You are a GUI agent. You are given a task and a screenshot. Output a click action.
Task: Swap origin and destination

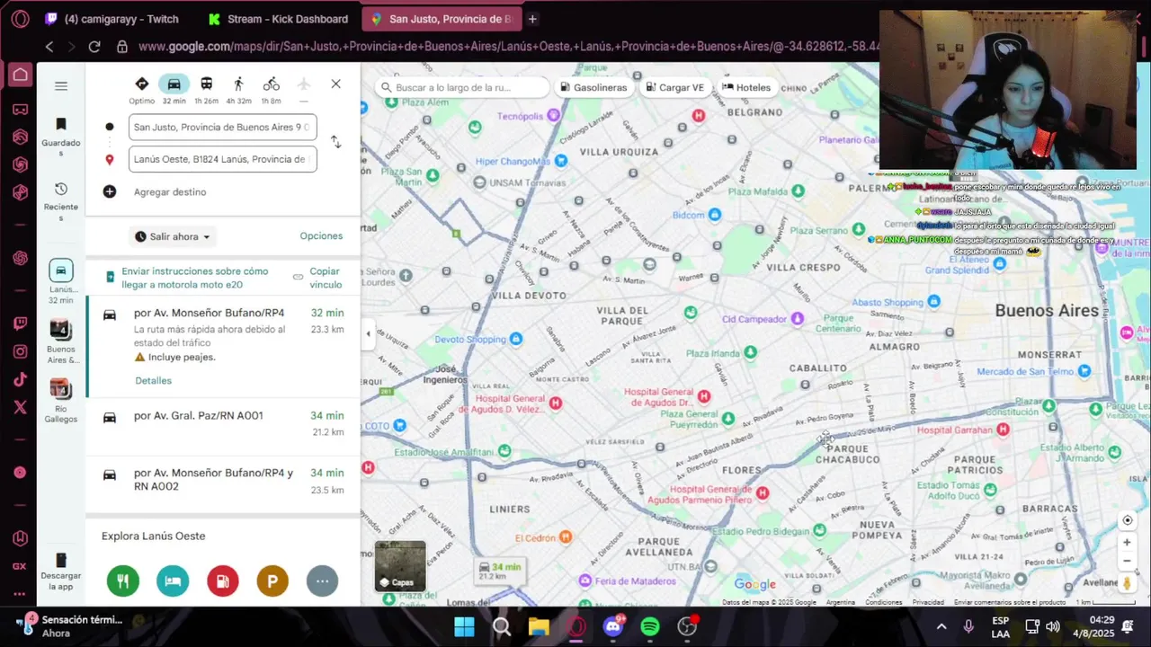click(x=335, y=142)
